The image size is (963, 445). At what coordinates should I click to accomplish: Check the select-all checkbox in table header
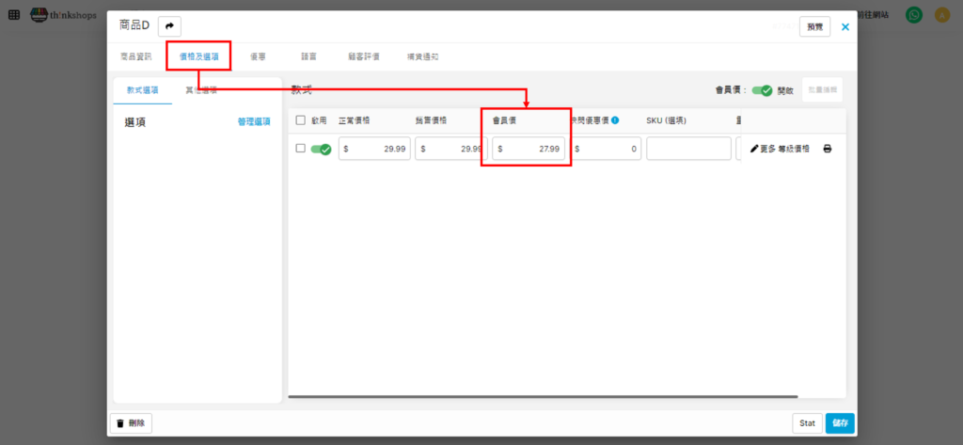pyautogui.click(x=301, y=120)
